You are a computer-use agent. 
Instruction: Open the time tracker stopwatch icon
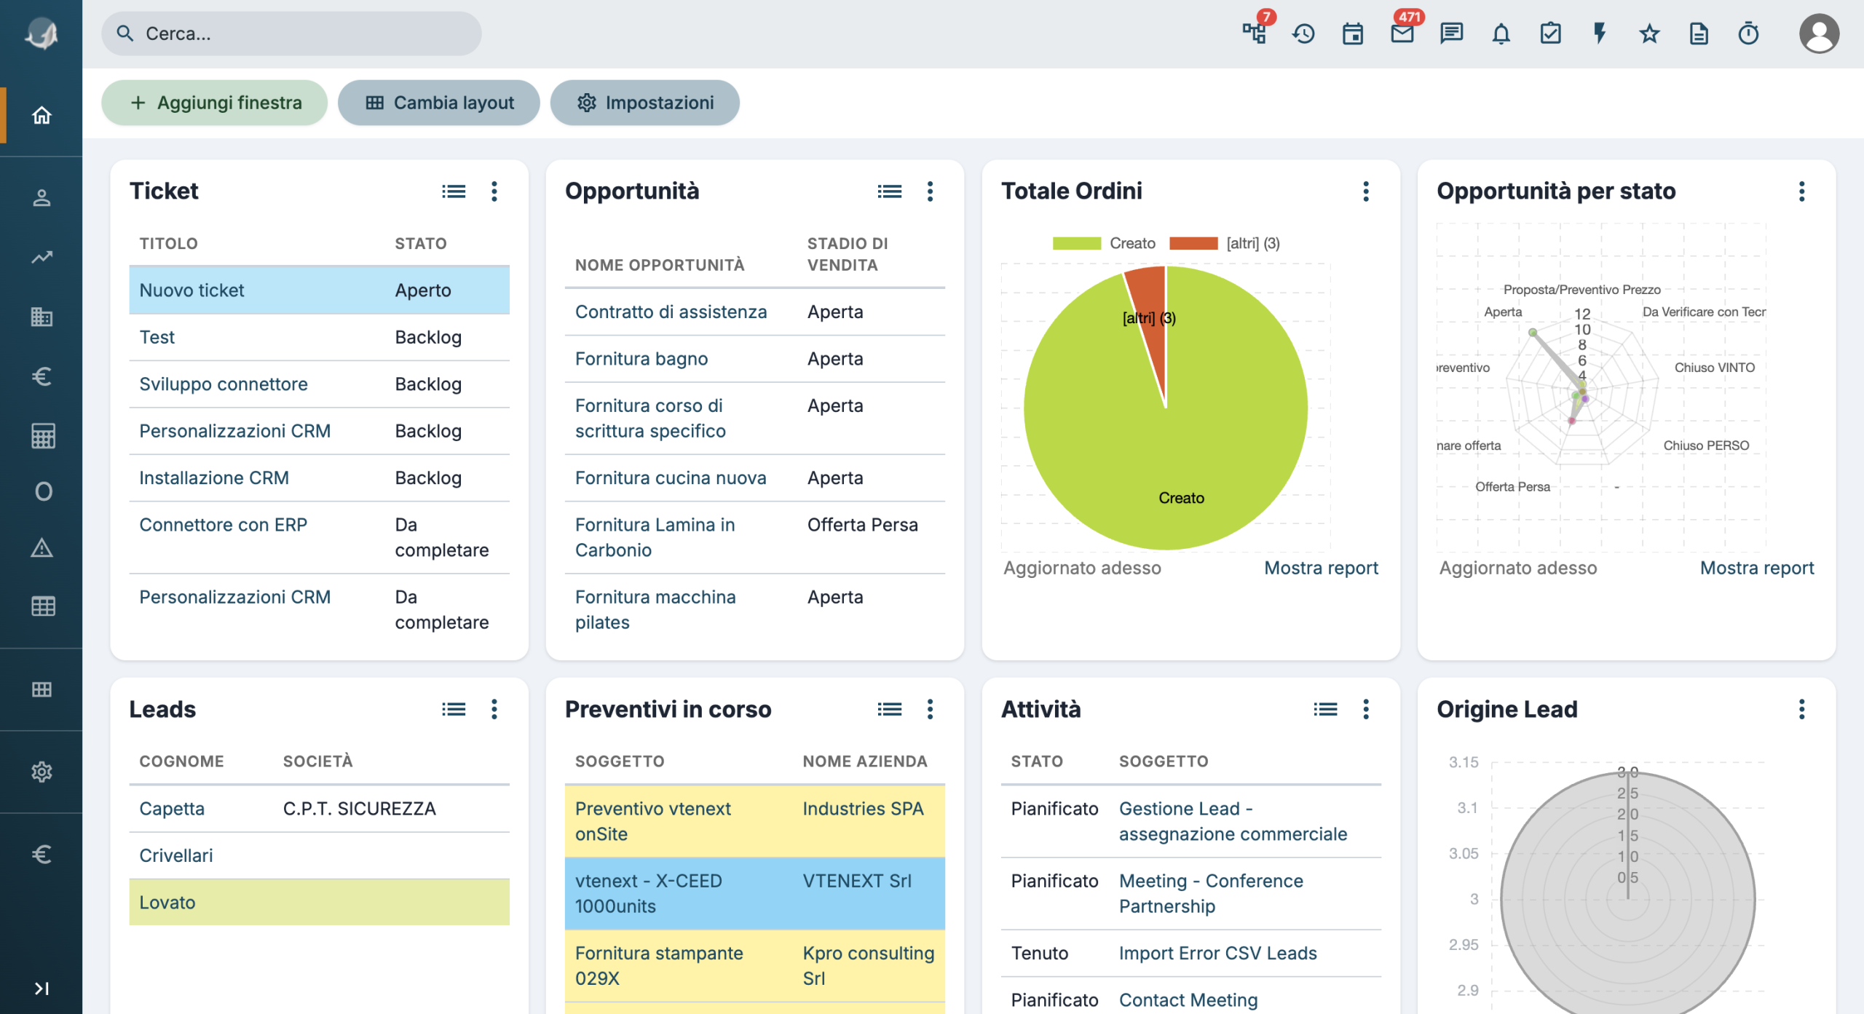[1748, 33]
